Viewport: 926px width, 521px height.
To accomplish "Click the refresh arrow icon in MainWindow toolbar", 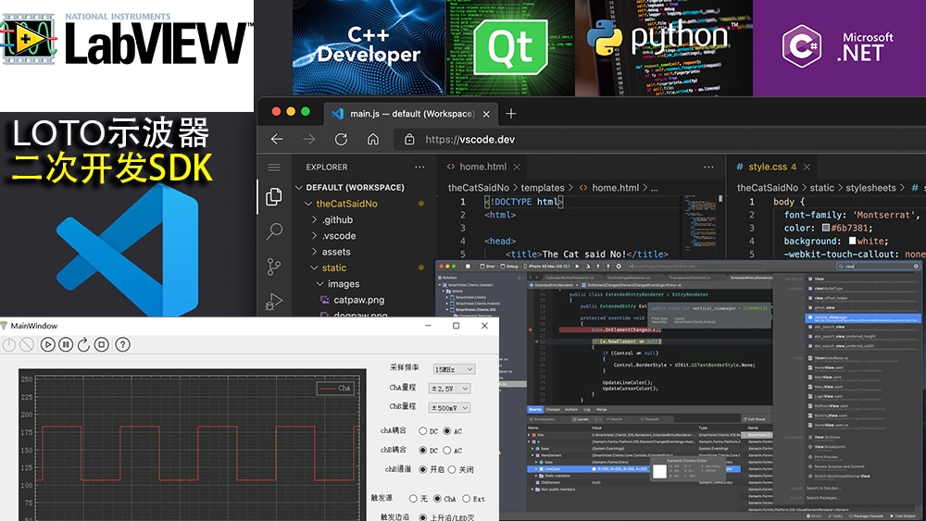I will pos(84,344).
